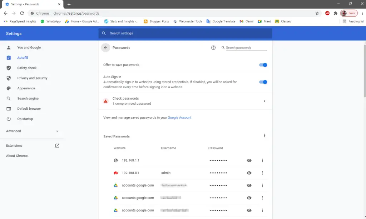
Task: Click the AdBlock extension icon
Action: (x=327, y=13)
